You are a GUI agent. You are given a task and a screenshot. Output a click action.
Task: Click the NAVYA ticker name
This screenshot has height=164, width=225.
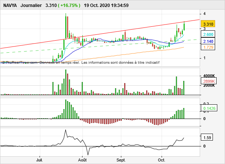(x=10, y=5)
